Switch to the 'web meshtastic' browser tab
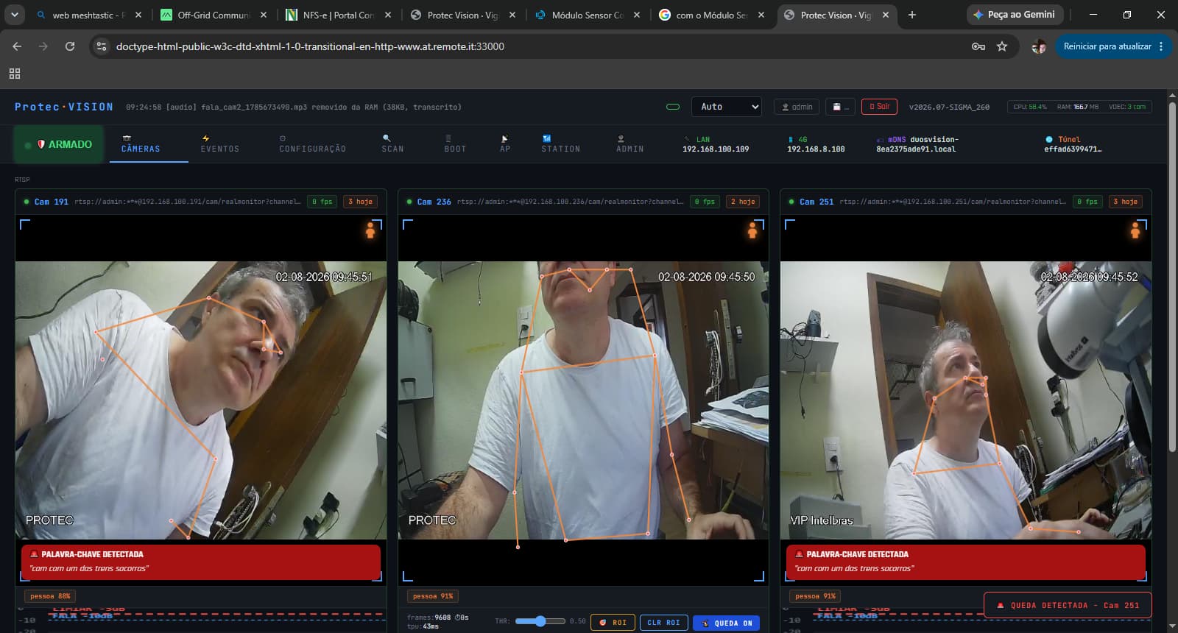The image size is (1178, 633). pos(88,15)
